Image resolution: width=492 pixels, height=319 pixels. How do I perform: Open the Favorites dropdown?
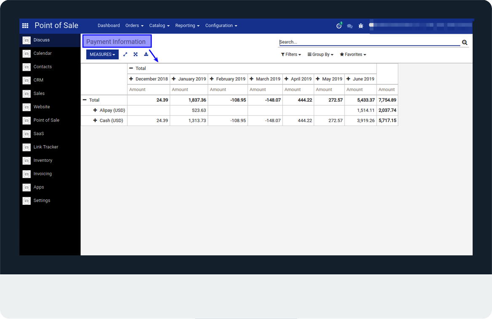pos(353,54)
